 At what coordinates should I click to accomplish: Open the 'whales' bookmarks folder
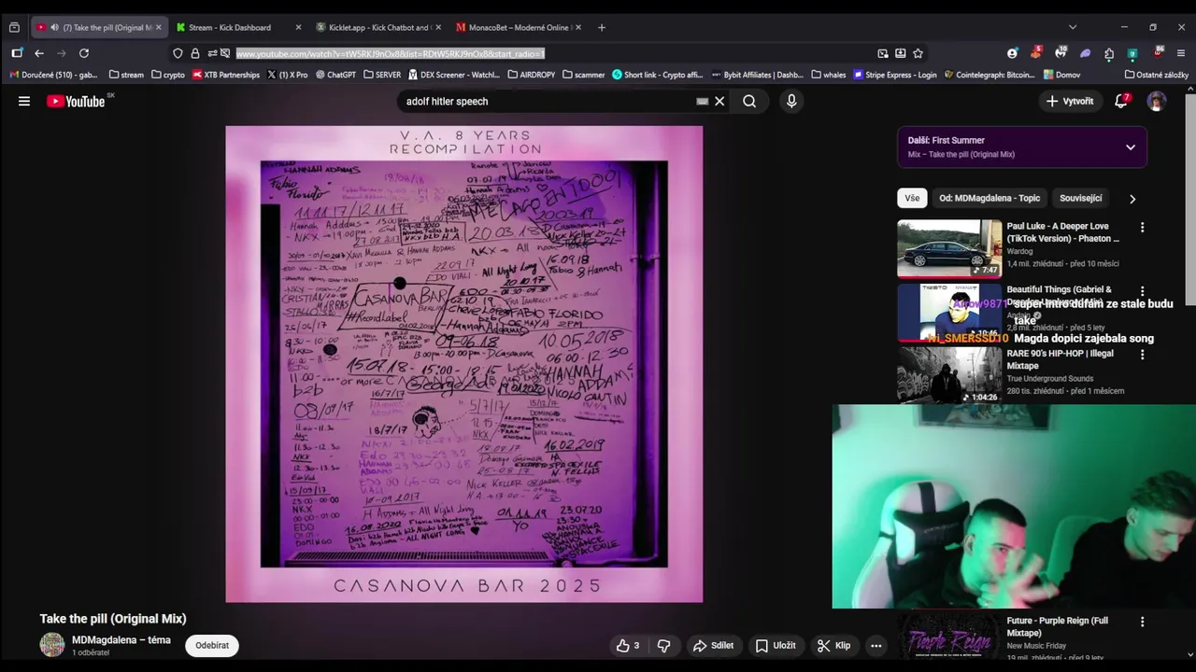[x=829, y=75]
